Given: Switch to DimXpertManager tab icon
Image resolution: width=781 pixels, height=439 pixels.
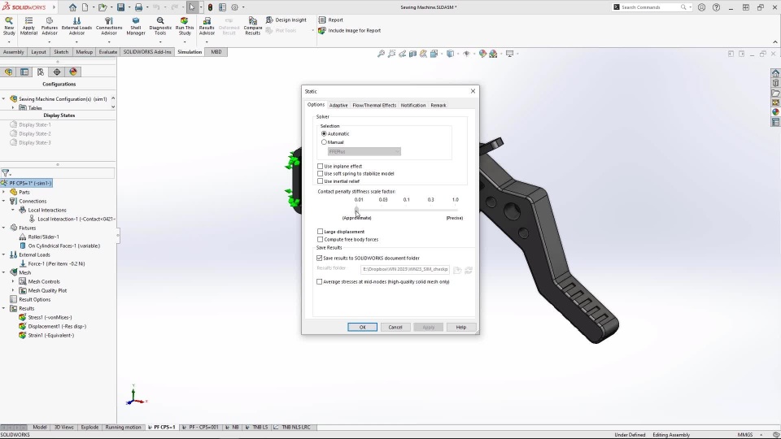Looking at the screenshot, I should tap(57, 72).
